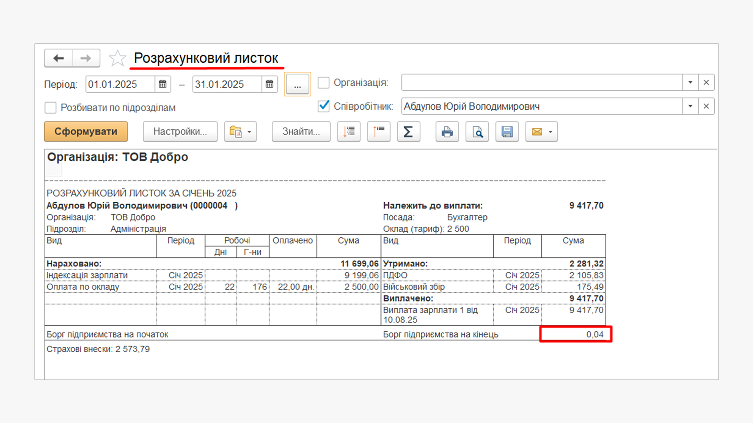The height and width of the screenshot is (423, 753).
Task: Open calendar for period start date
Action: click(x=163, y=84)
